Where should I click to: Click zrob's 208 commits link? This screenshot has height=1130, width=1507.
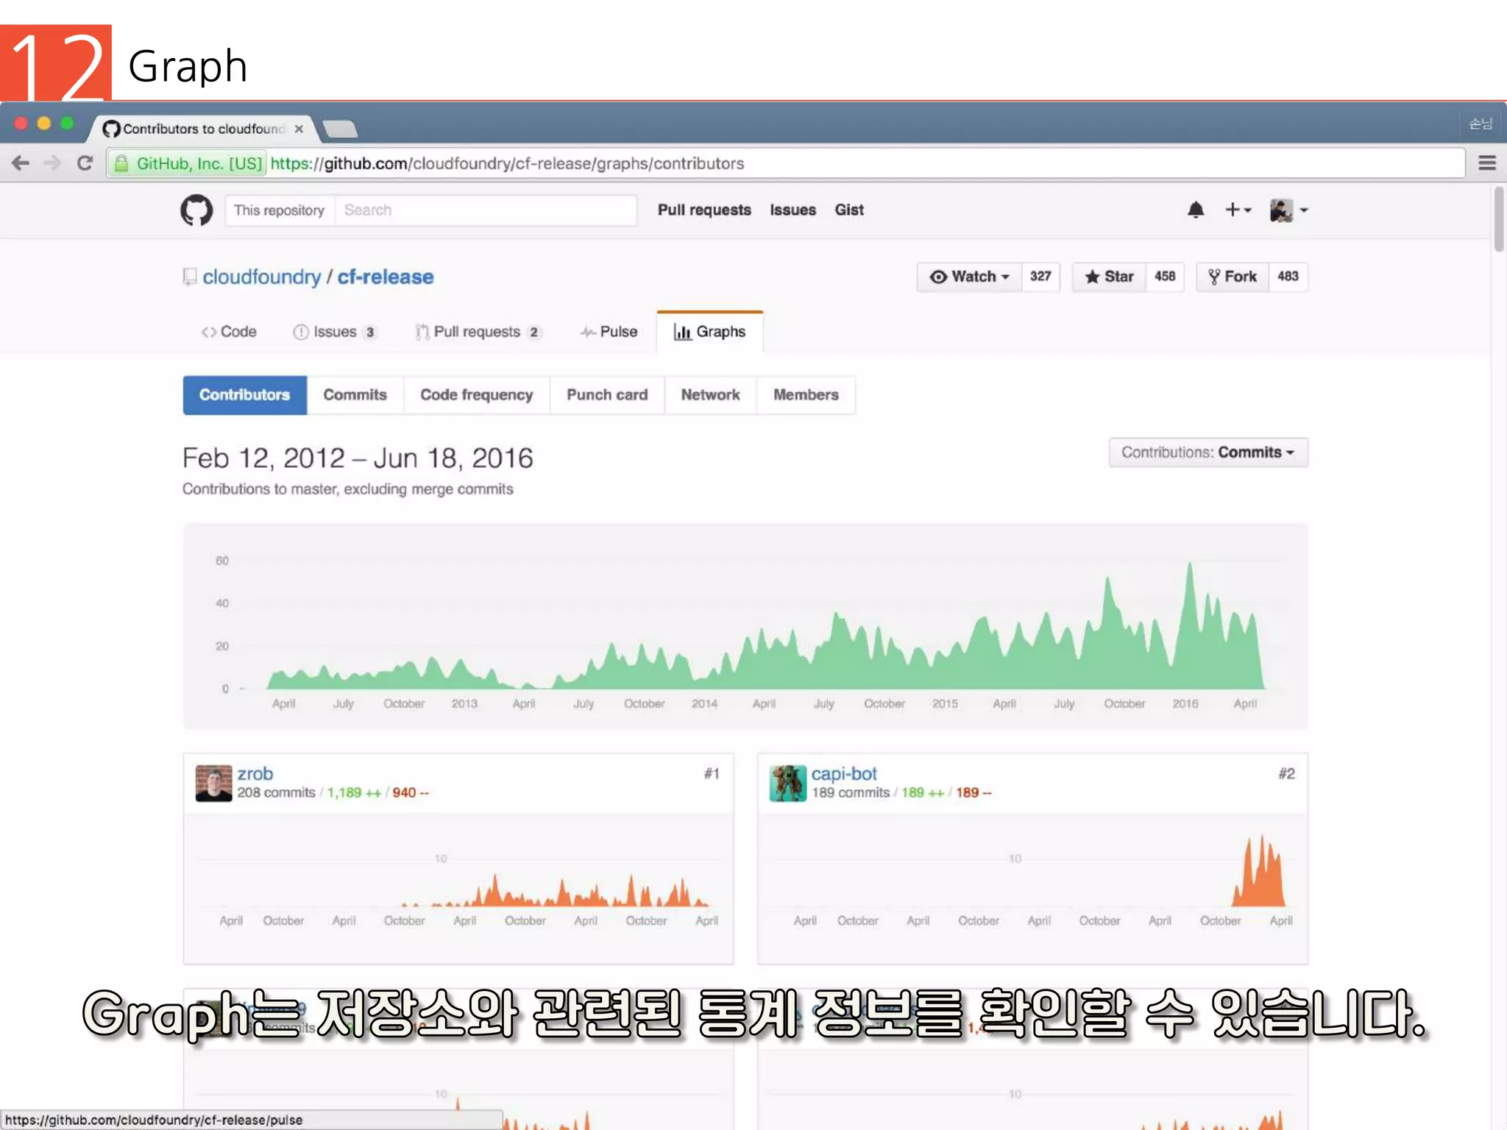click(x=276, y=793)
